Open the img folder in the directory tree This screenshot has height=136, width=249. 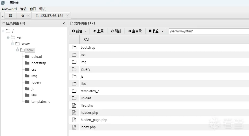click(34, 76)
